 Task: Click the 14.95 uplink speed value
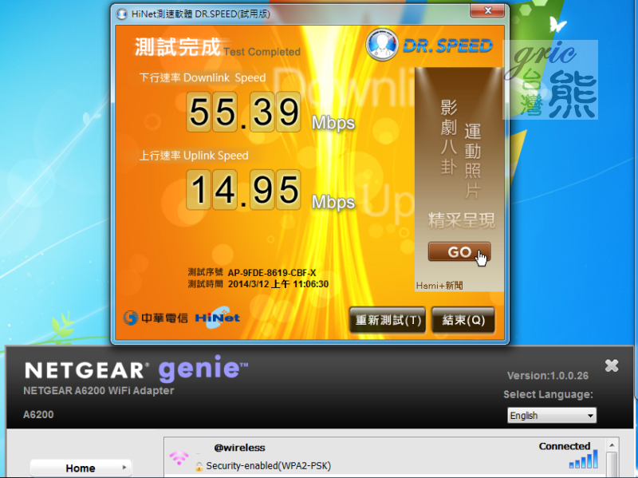(x=243, y=190)
